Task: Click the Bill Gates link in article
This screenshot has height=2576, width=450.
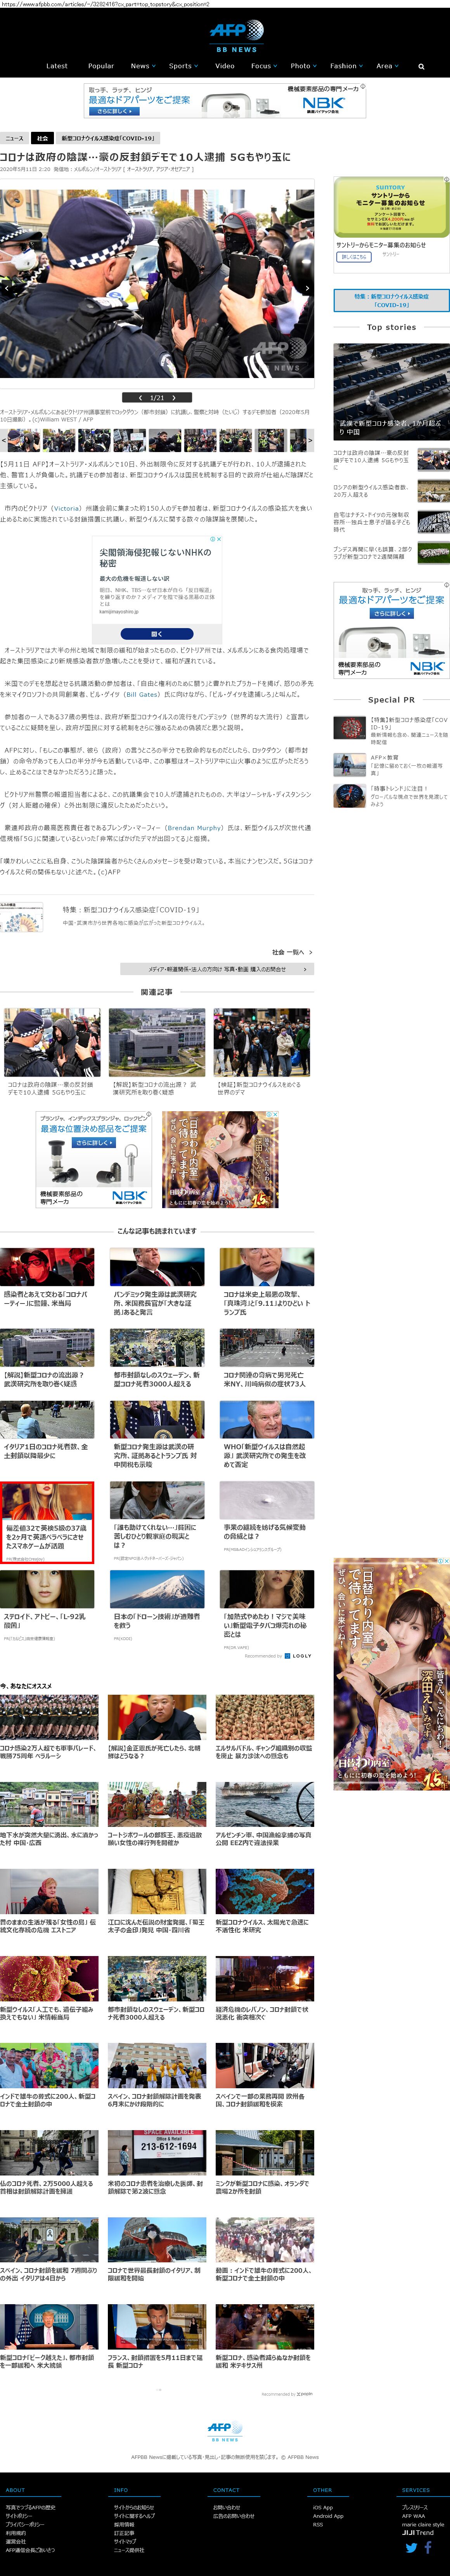Action: pyautogui.click(x=142, y=694)
